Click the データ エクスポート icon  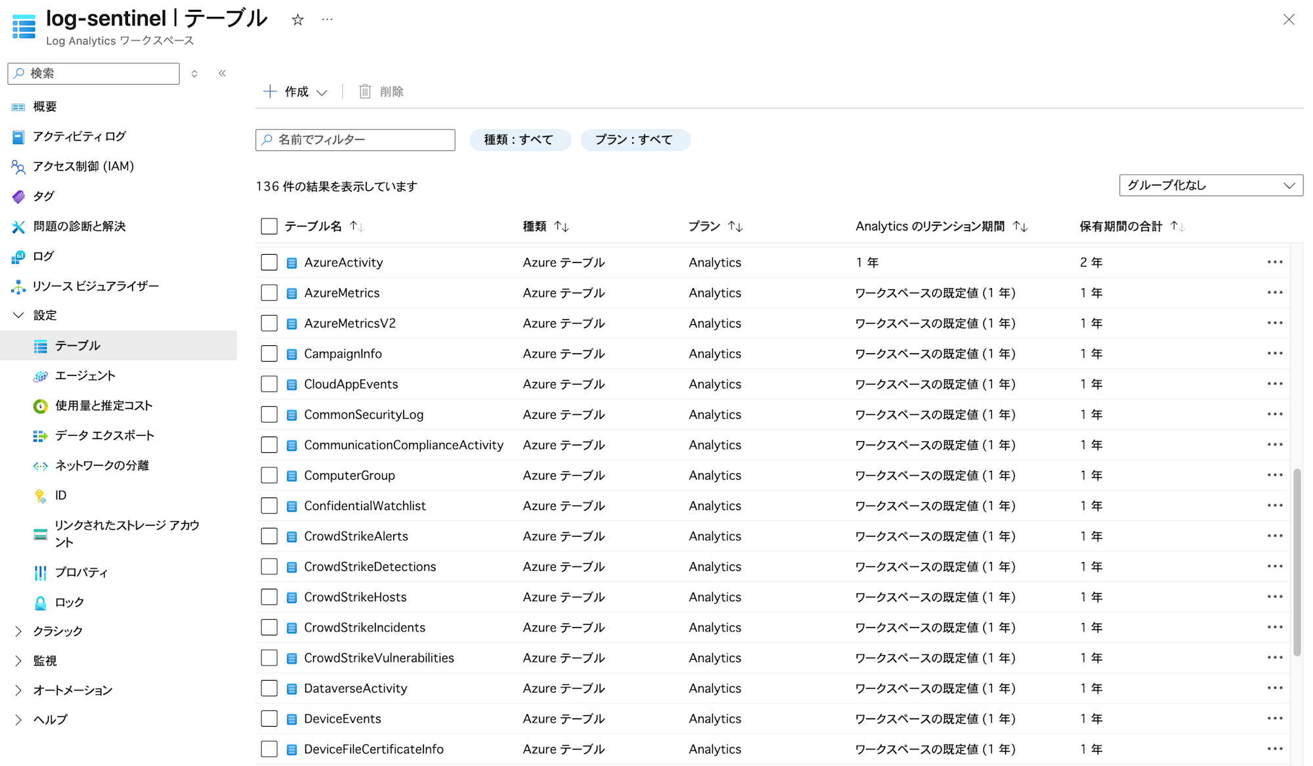[x=40, y=436]
